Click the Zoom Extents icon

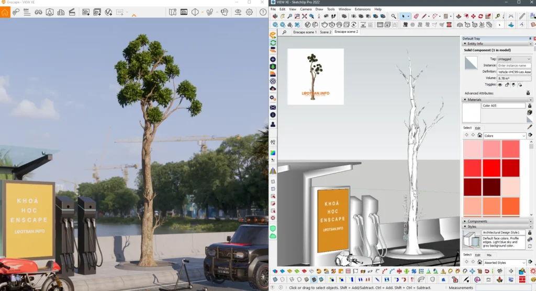[x=304, y=16]
